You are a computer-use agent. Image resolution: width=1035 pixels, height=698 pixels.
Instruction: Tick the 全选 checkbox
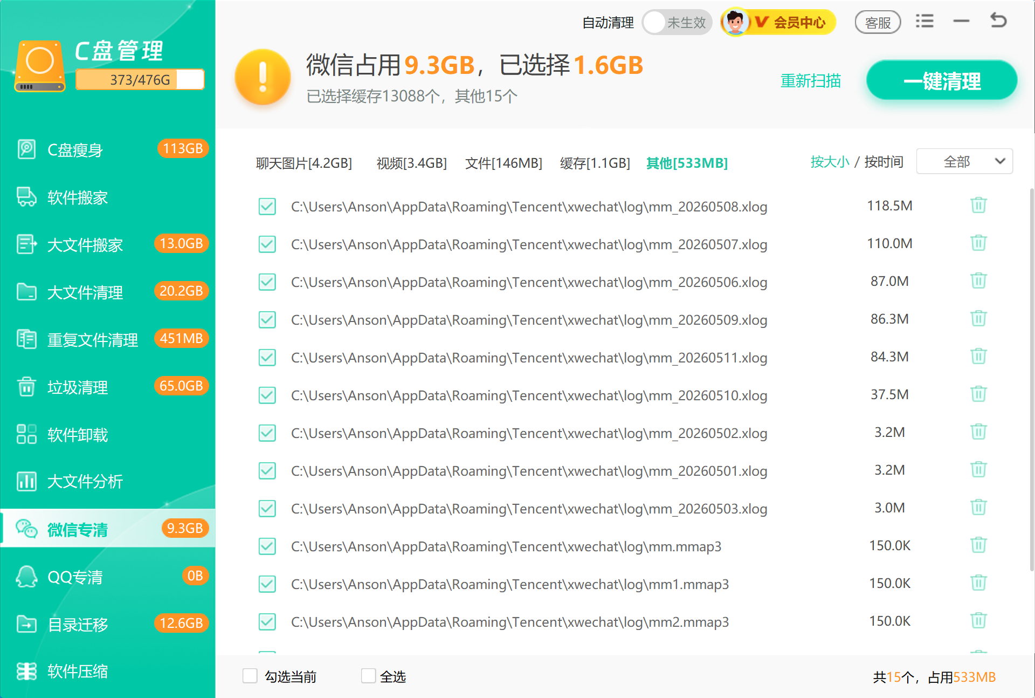[369, 676]
